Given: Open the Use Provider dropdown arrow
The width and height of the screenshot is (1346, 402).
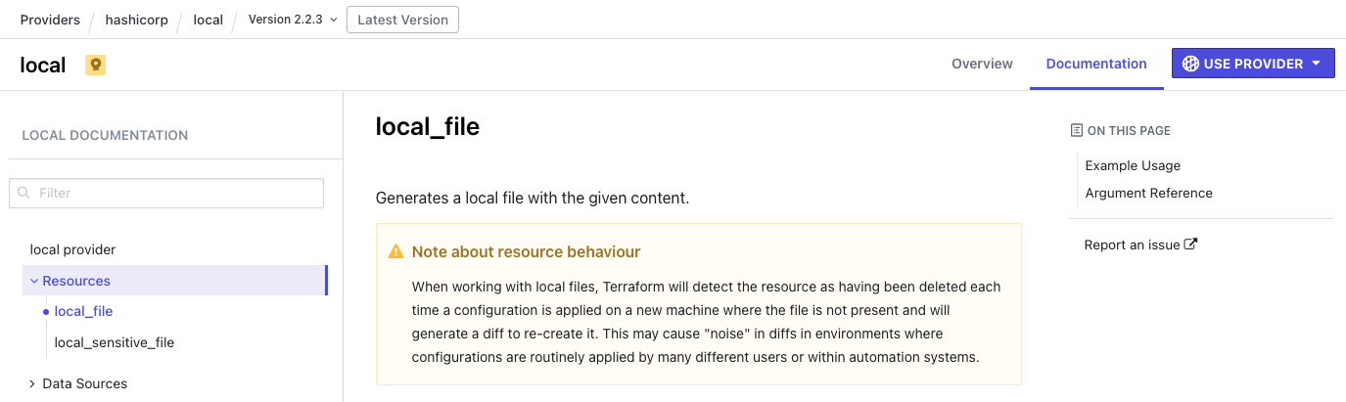Looking at the screenshot, I should click(1317, 64).
